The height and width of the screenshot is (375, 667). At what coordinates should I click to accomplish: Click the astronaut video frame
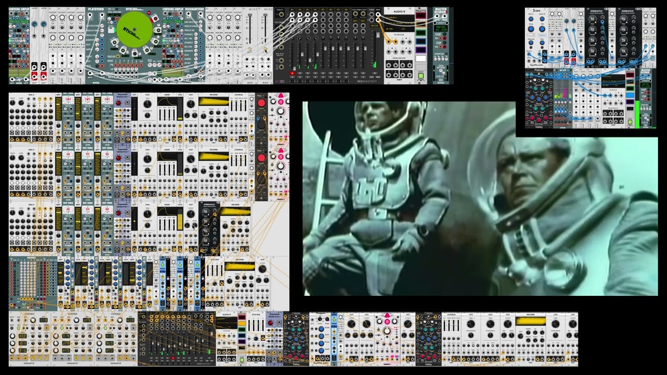point(480,198)
